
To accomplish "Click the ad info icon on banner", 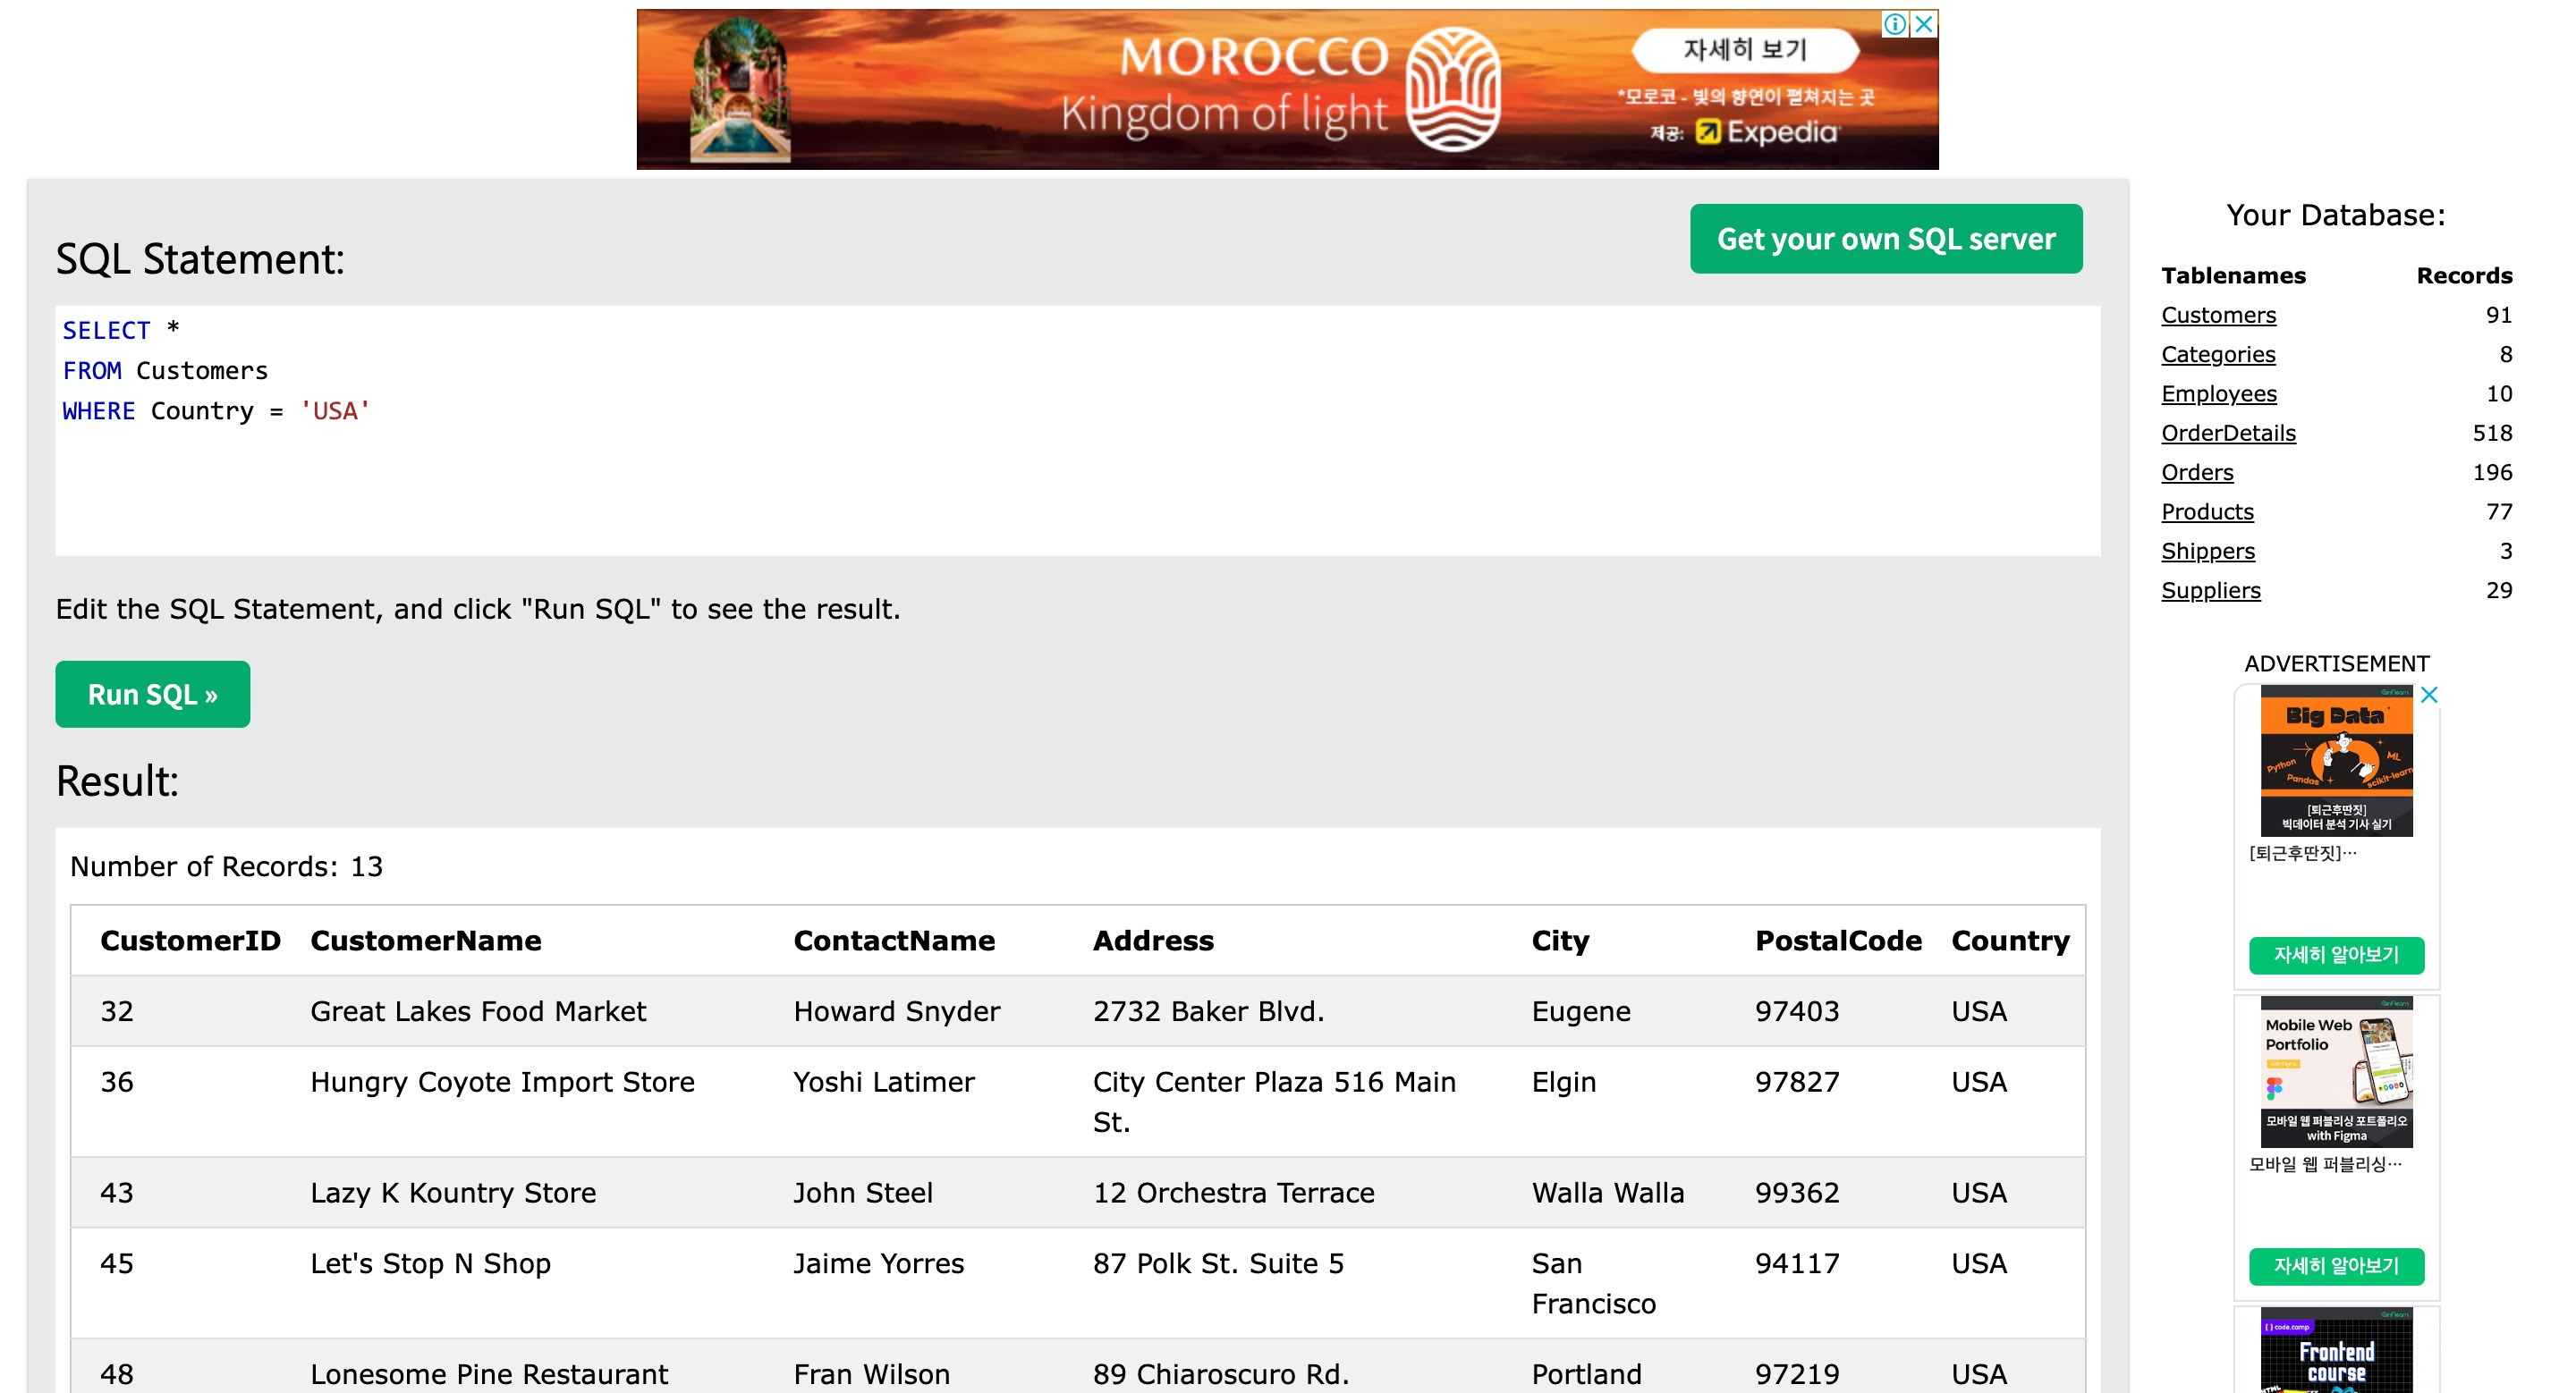I will 1894,24.
